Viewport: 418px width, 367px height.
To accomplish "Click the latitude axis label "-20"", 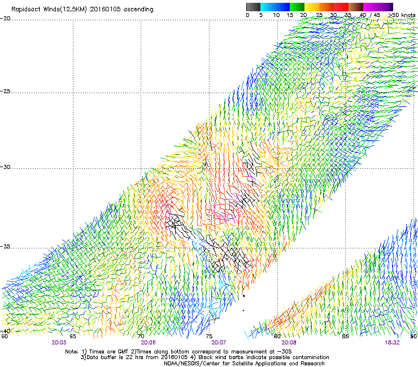I will [5, 19].
